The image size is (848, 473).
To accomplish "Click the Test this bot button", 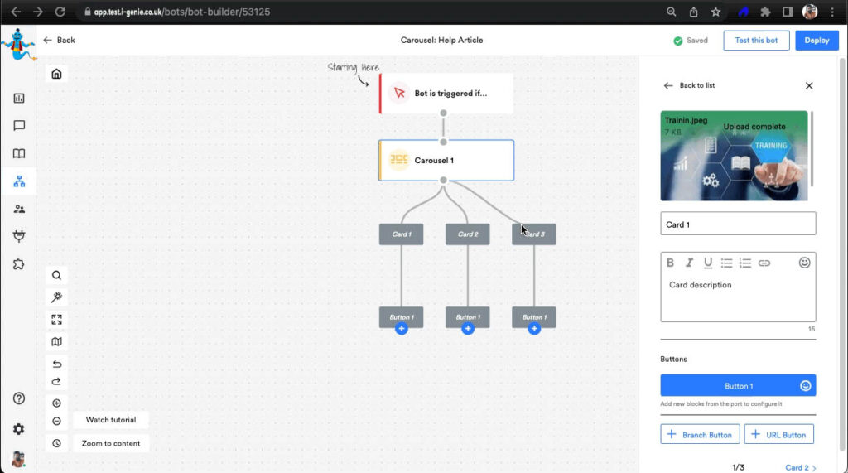I will coord(755,40).
